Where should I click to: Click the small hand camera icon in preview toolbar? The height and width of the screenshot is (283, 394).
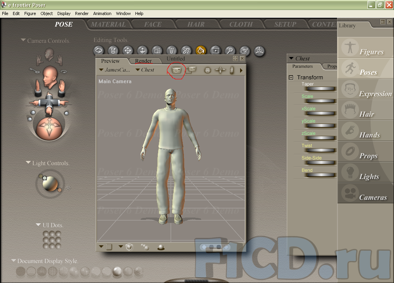point(232,70)
